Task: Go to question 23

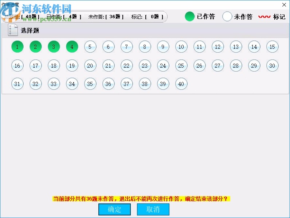Action: coord(145,66)
